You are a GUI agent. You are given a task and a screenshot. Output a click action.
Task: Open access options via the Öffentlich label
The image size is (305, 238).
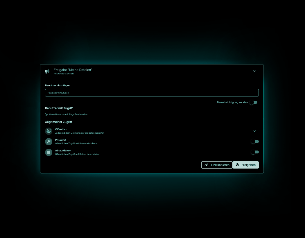pos(61,129)
